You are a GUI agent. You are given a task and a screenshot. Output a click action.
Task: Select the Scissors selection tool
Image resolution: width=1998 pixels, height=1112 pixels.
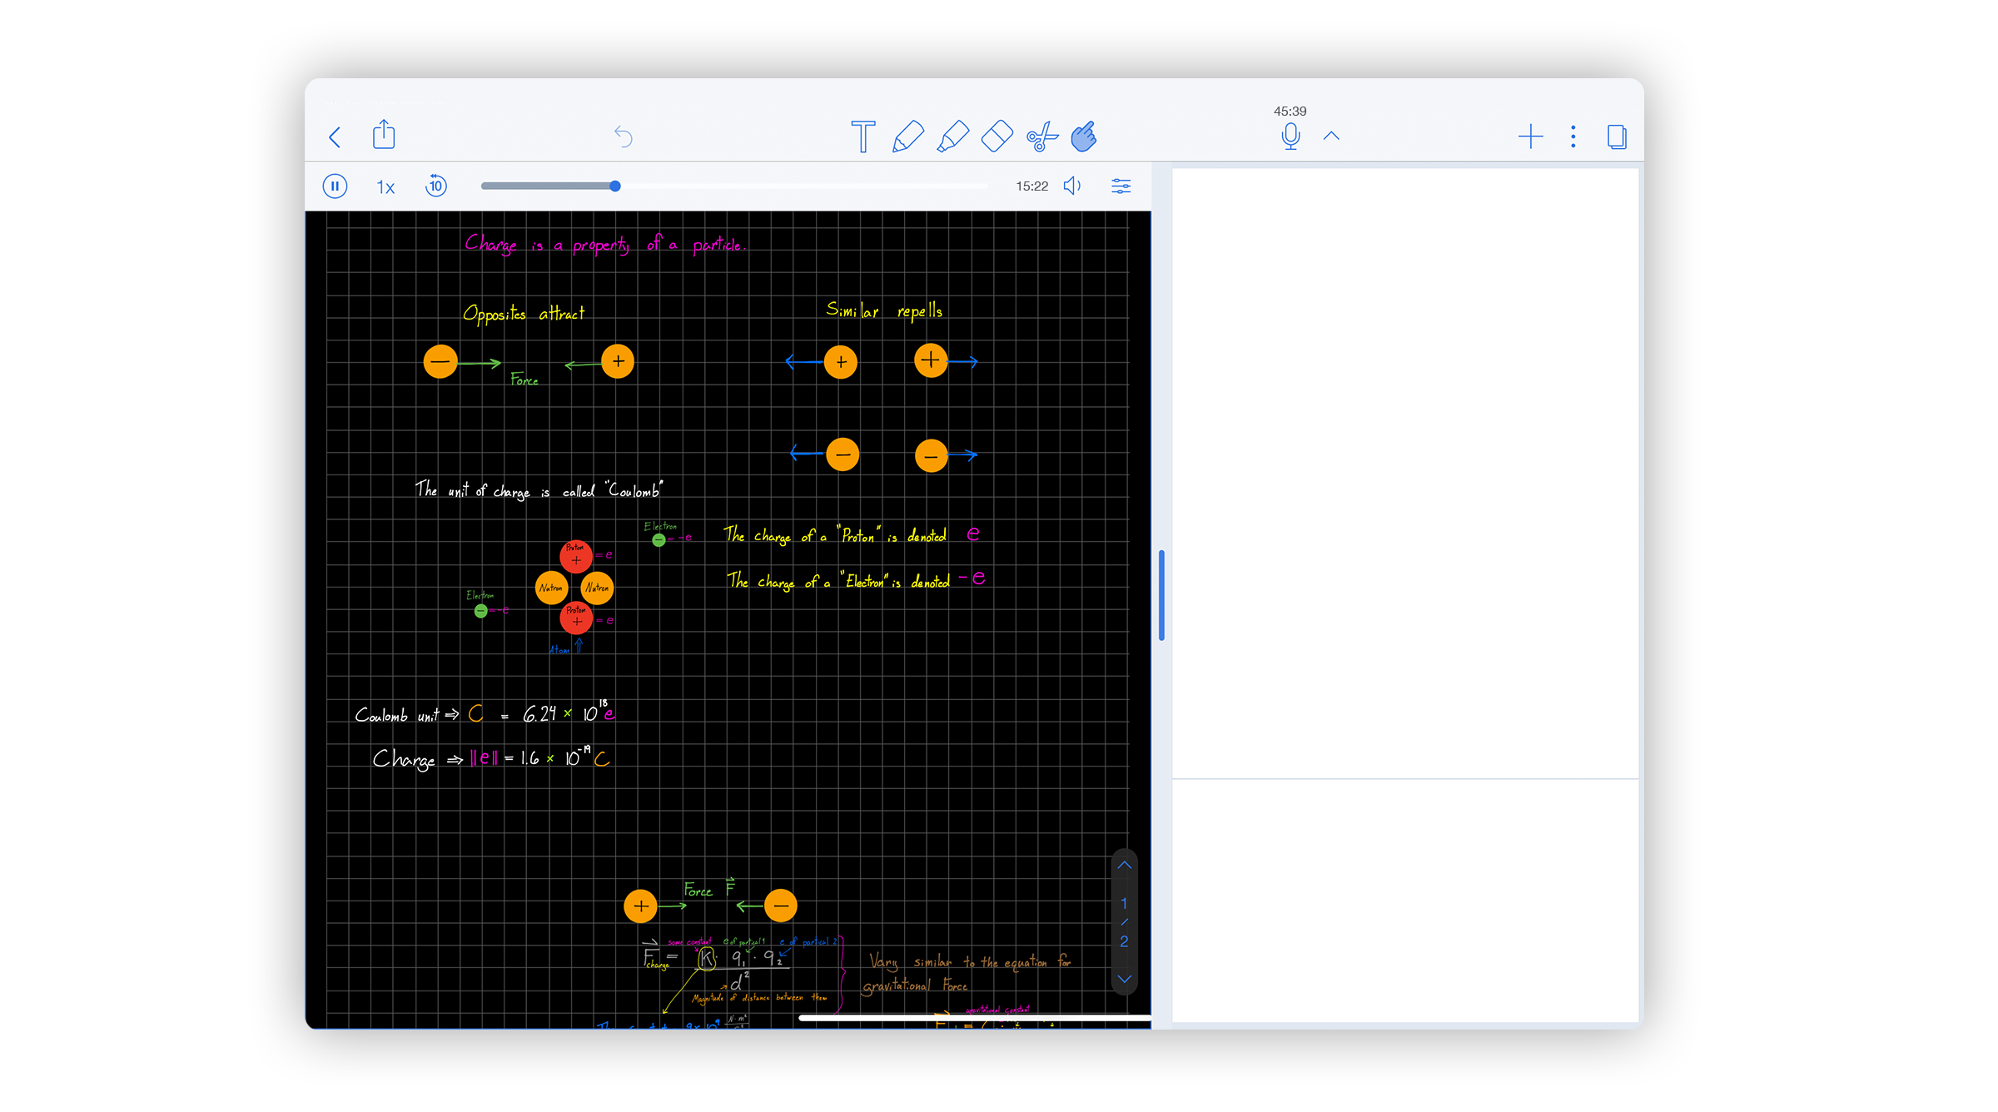[x=1041, y=137]
